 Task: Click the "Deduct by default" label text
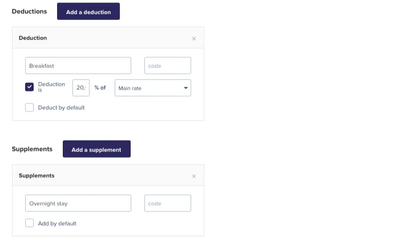pyautogui.click(x=61, y=107)
